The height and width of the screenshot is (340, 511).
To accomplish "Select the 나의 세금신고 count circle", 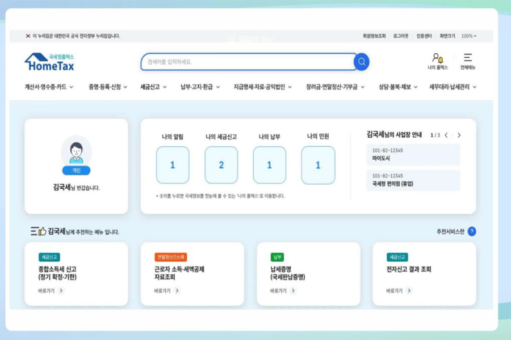I will pos(221,164).
